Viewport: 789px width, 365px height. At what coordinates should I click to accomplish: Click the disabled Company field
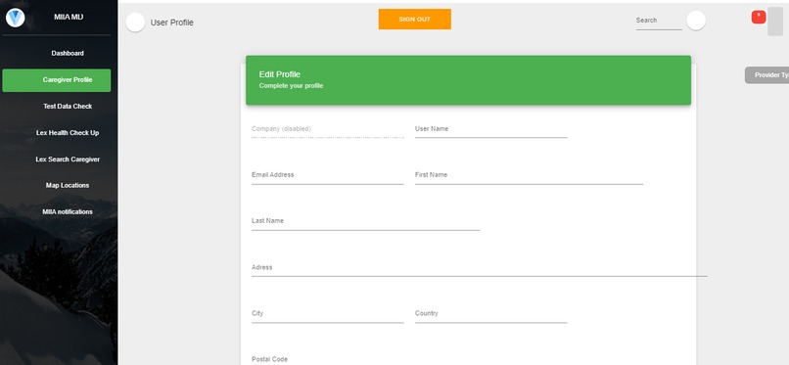328,130
